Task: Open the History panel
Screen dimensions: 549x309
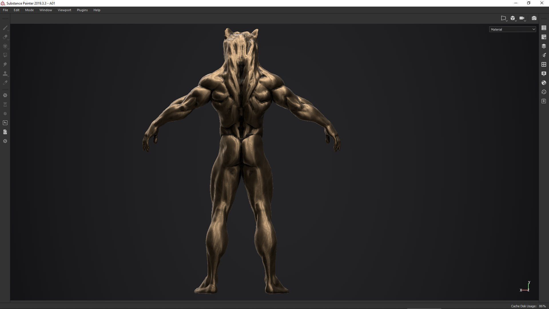Action: coord(544,92)
